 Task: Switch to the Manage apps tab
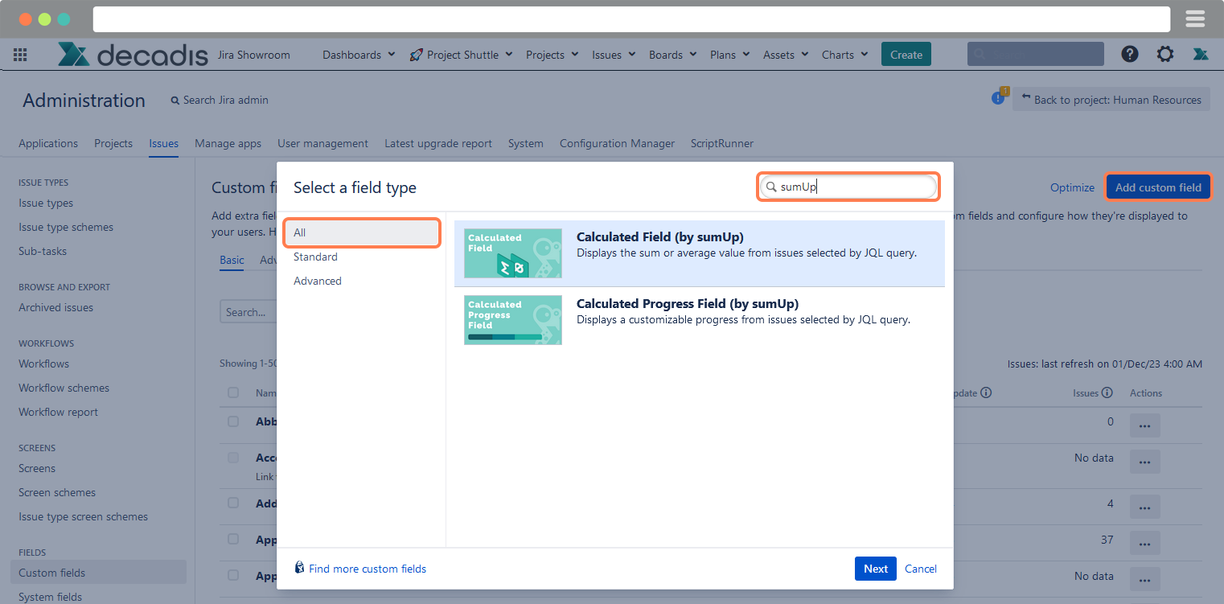pyautogui.click(x=228, y=143)
